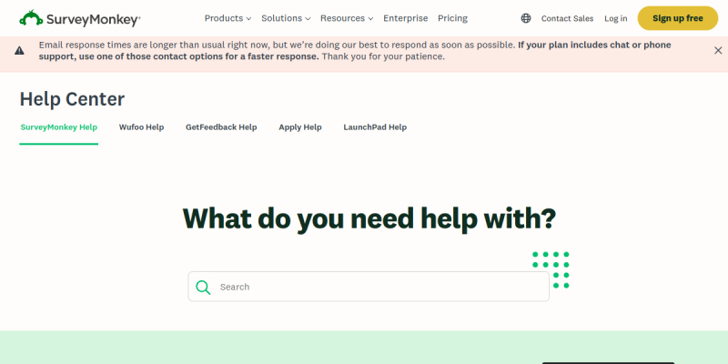Expand the Products dropdown menu

tap(228, 18)
